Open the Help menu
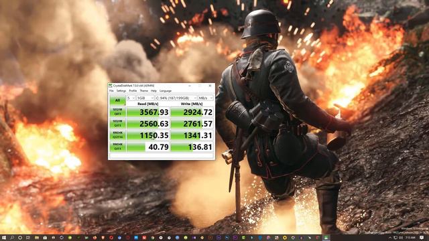The width and height of the screenshot is (429, 241). coord(154,91)
